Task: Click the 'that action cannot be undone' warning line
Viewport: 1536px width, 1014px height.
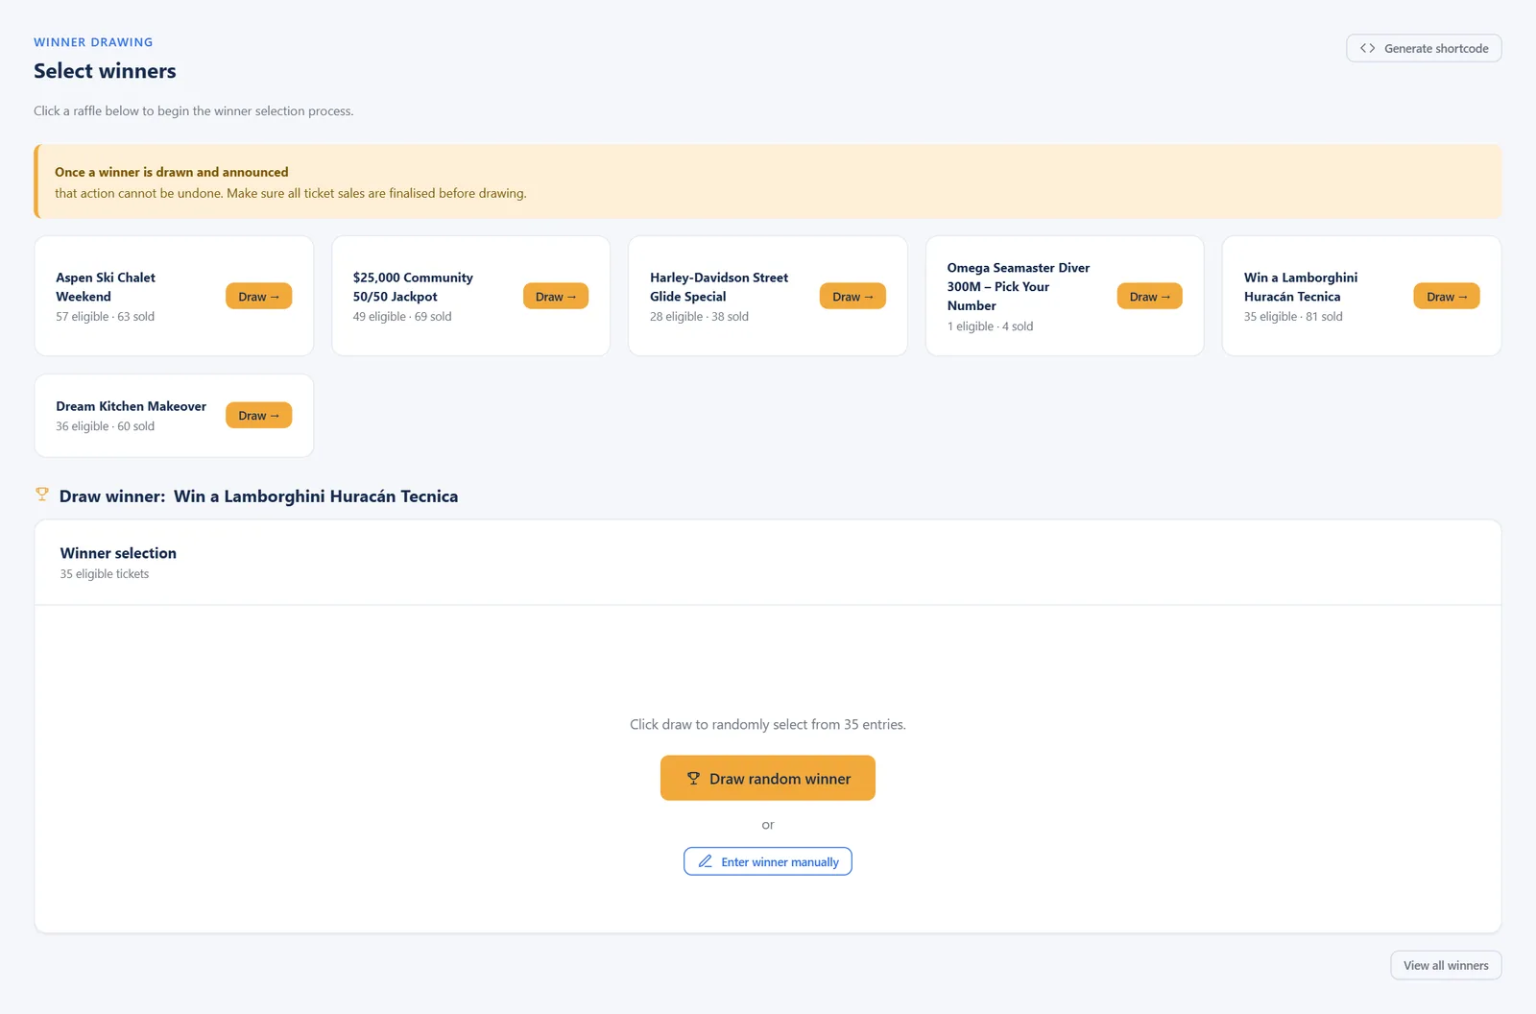Action: point(291,193)
